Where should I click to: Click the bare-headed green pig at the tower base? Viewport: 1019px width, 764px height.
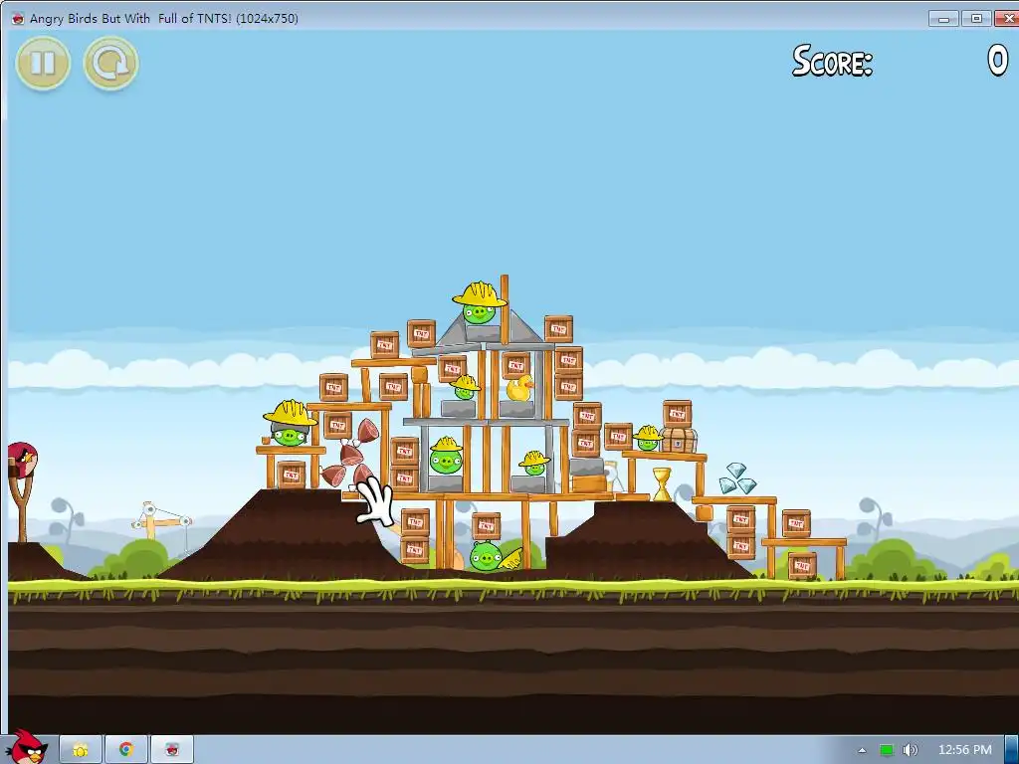tap(486, 556)
